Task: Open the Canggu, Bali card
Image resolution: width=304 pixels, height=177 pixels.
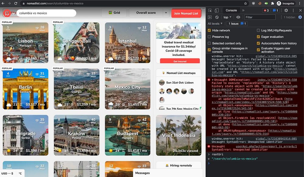Action: (77, 43)
